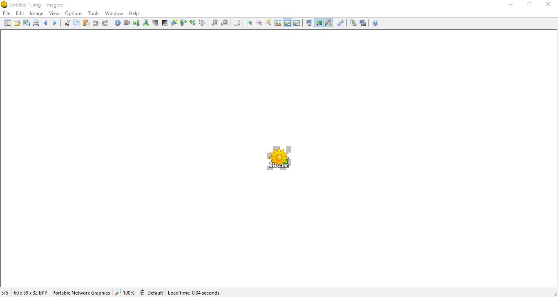Go to previous image with left arrow
Viewport: 558px width, 297px height.
(x=45, y=23)
